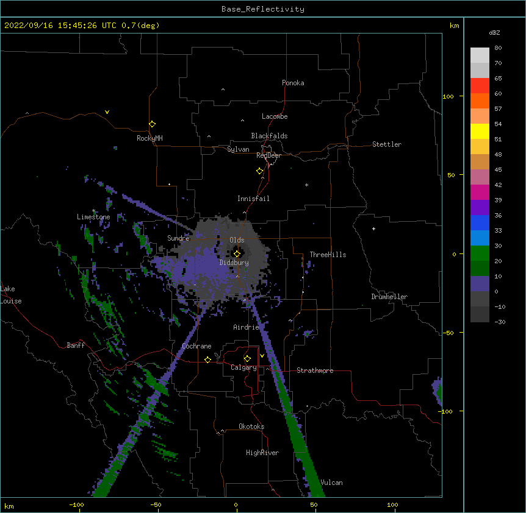
Task: Select the slate purple 10 dBZ legend swatch
Action: click(x=480, y=284)
